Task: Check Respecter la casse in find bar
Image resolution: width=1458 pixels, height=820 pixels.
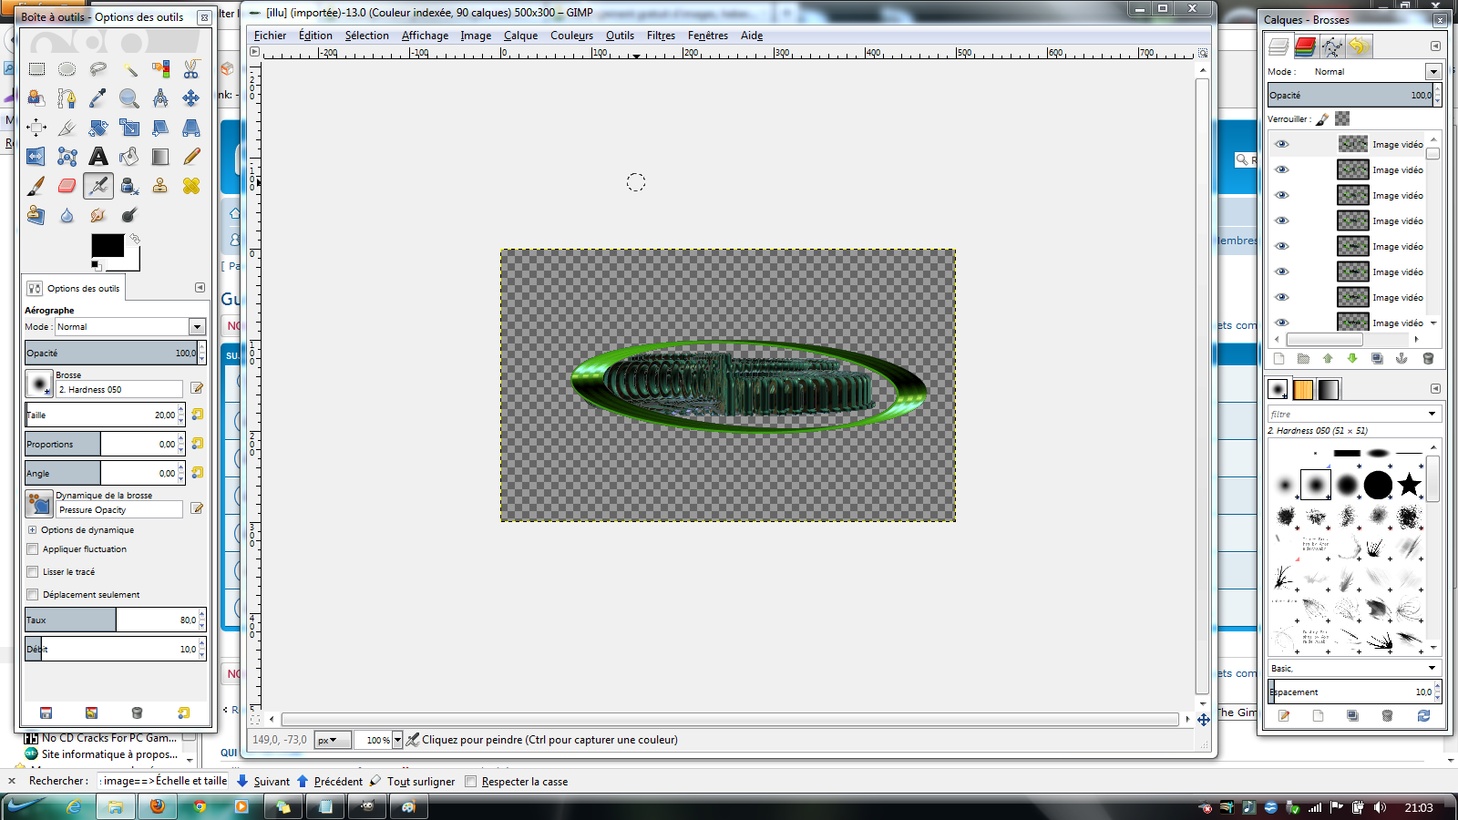Action: tap(470, 782)
